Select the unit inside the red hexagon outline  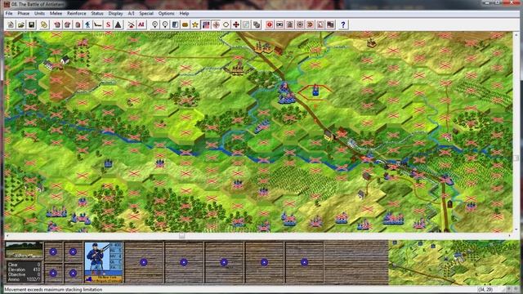(315, 90)
